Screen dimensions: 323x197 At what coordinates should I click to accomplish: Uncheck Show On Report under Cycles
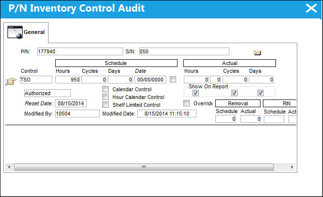pos(234,93)
